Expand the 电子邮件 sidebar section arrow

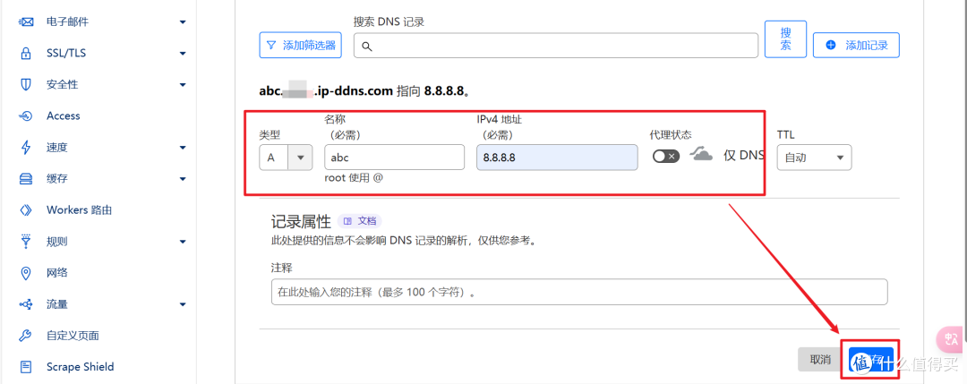(183, 22)
